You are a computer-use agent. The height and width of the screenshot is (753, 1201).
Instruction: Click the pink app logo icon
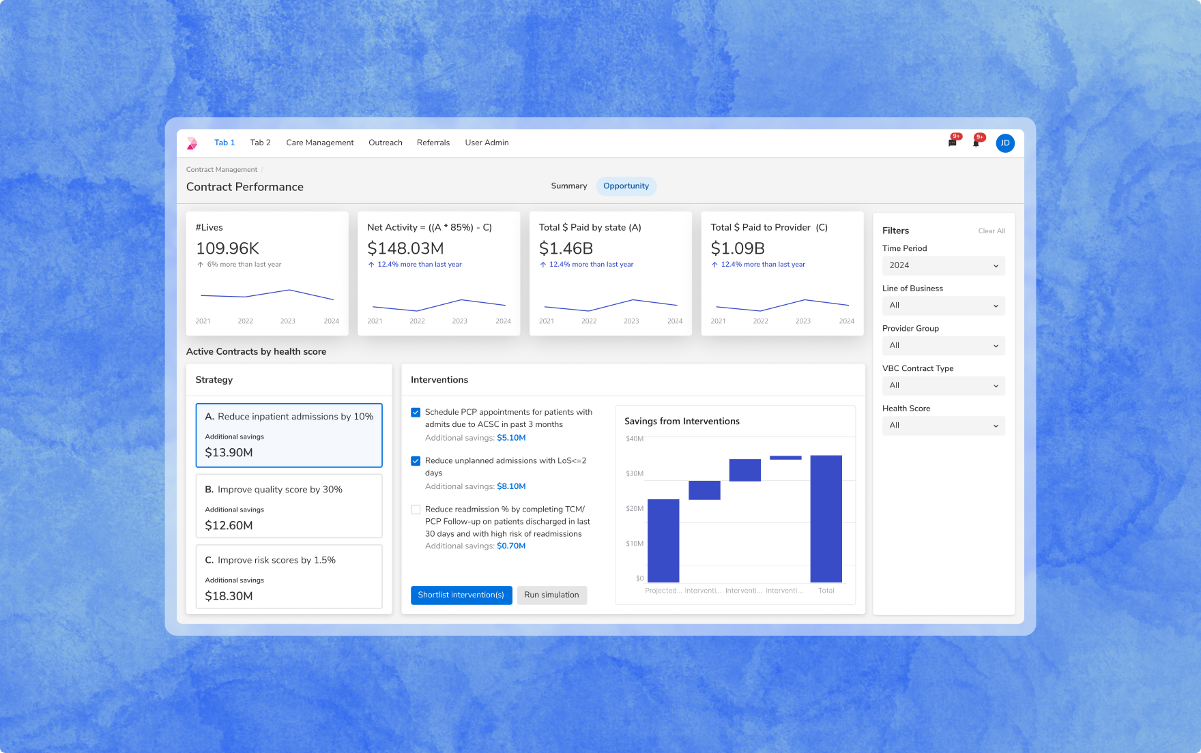(192, 143)
